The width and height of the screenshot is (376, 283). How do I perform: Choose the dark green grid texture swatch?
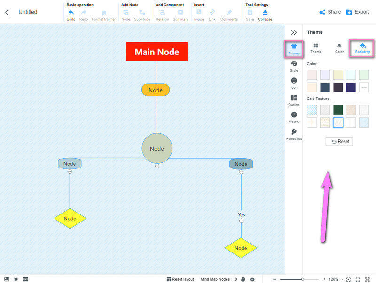tap(337, 110)
